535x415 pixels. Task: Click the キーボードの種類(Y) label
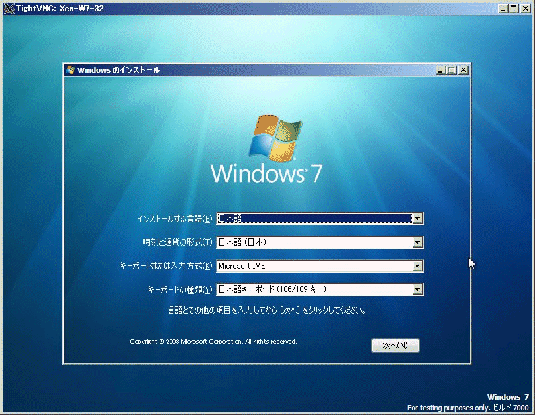[180, 290]
